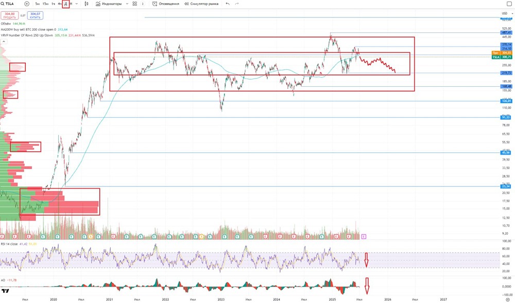Select the 219,73 price level label
The width and height of the screenshot is (515, 303).
tap(506, 73)
